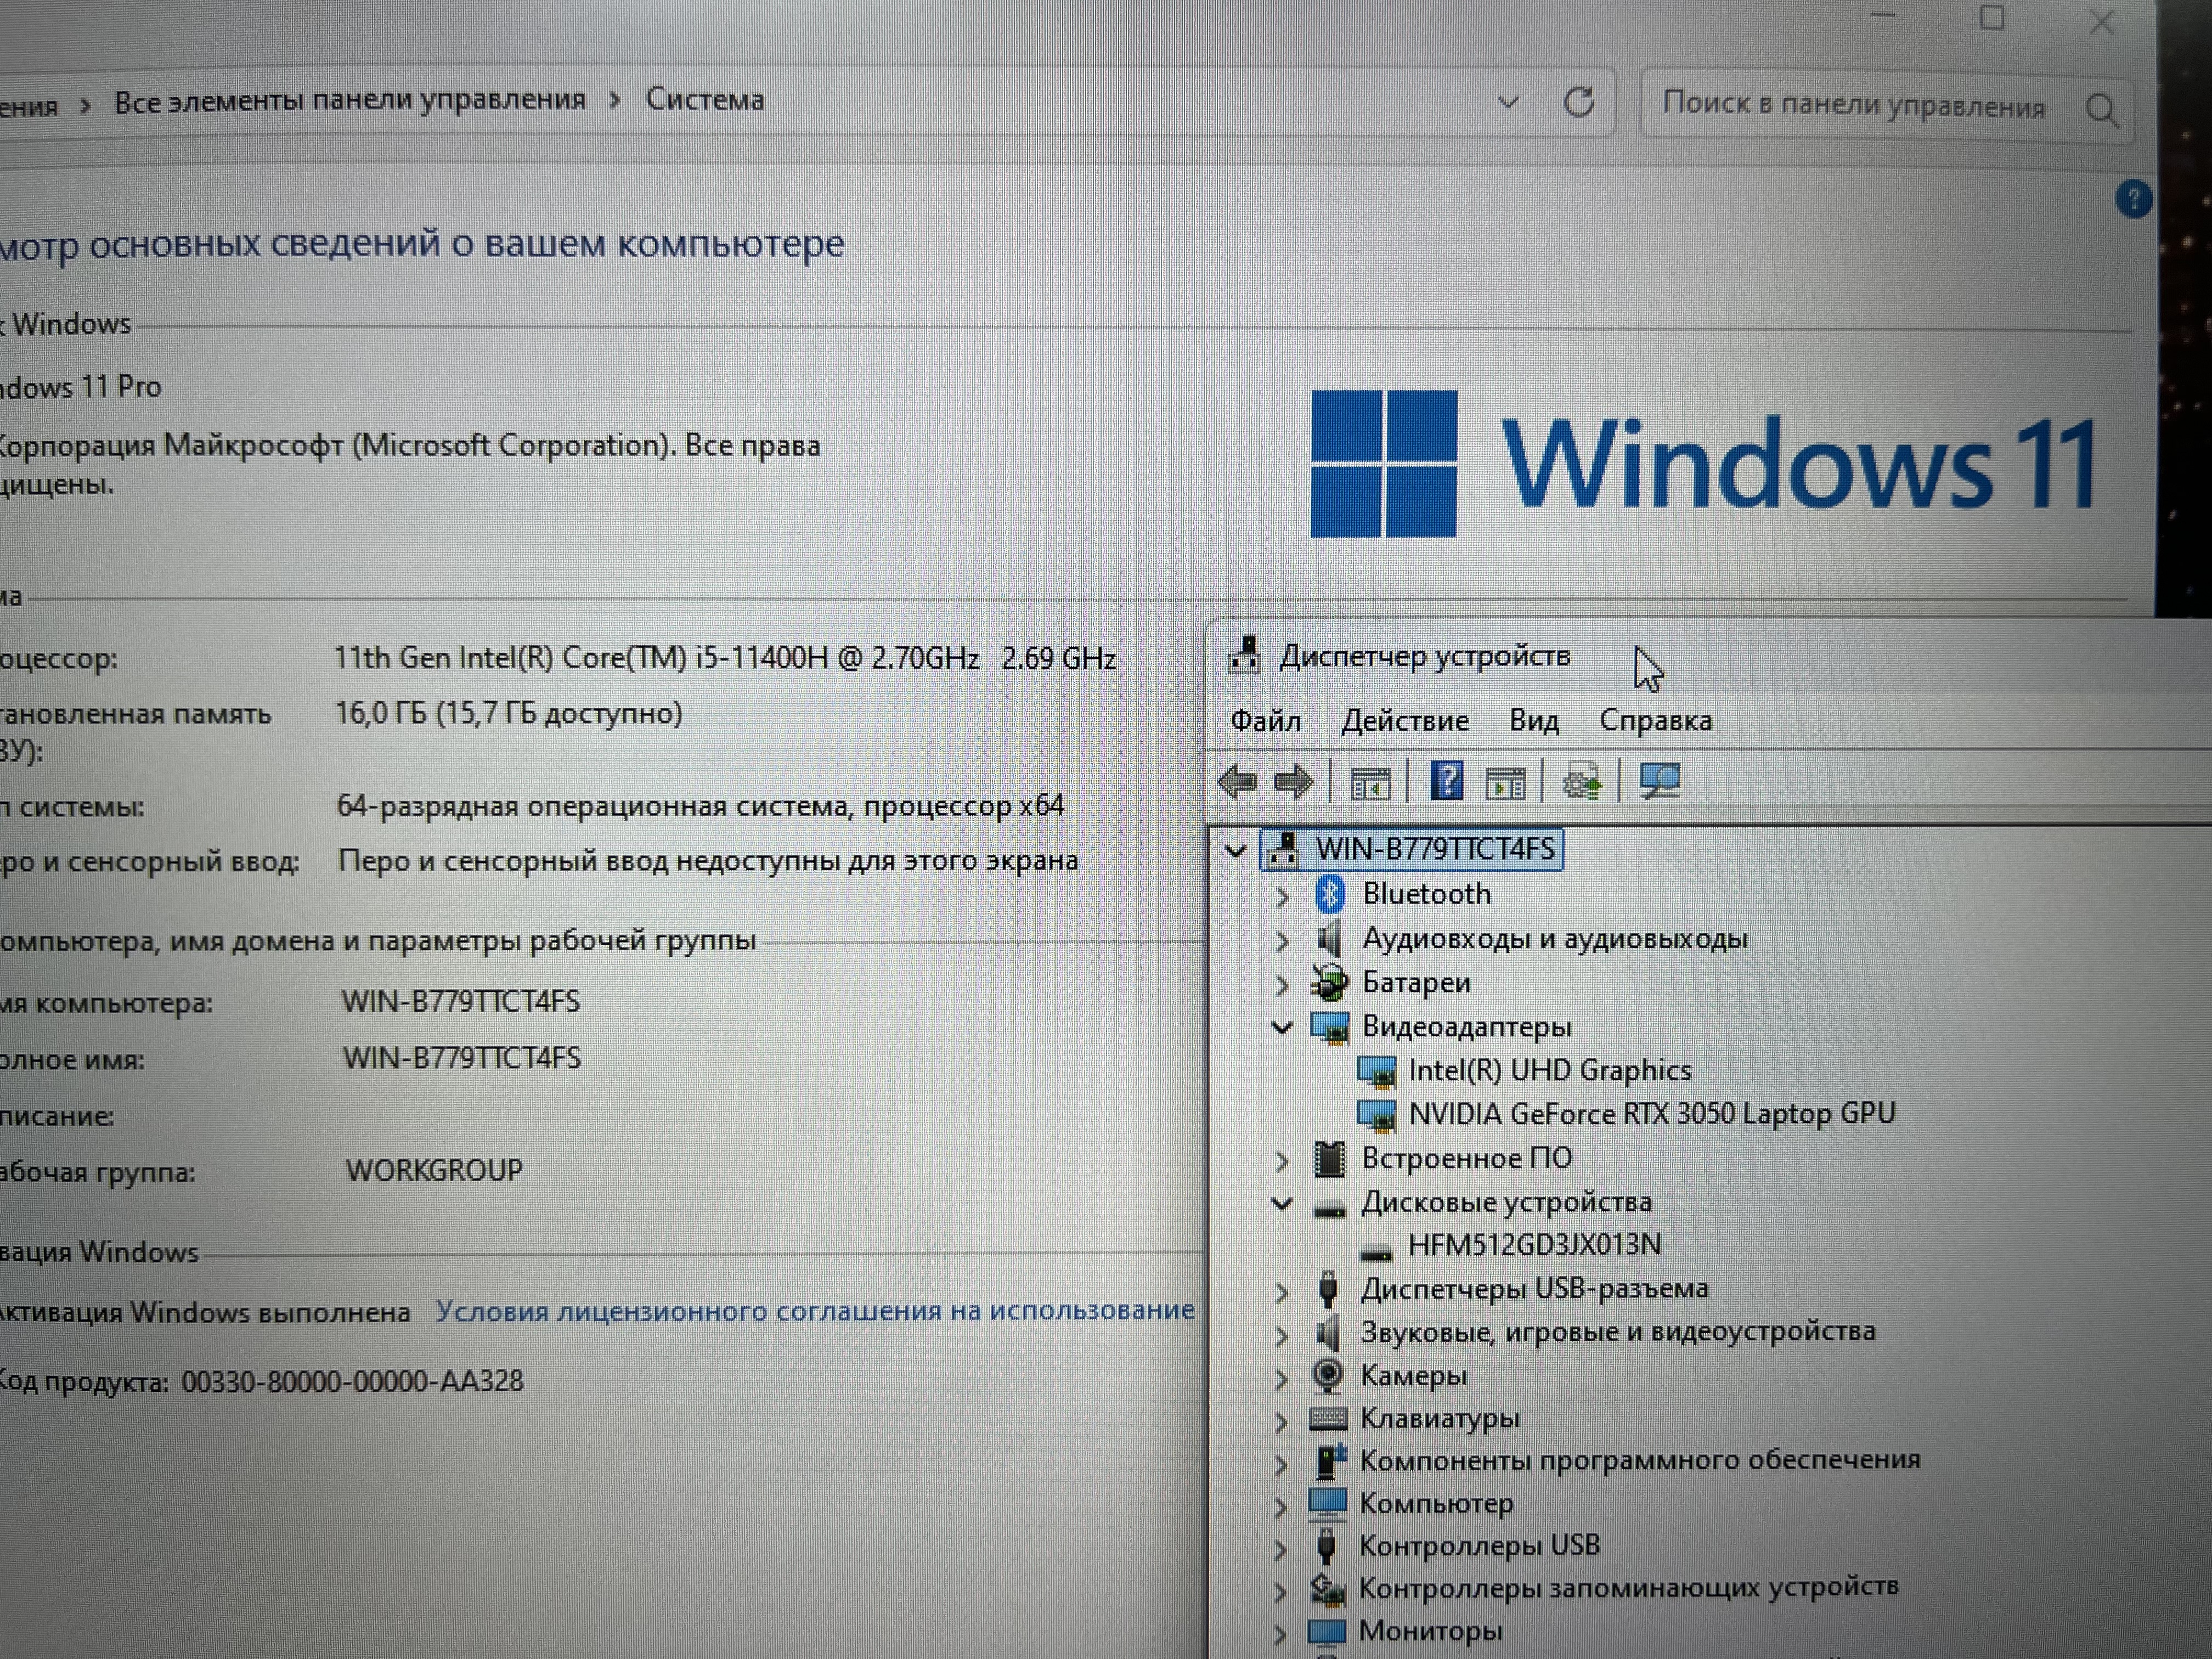Collapse the Дисковые устройства category
Image resolution: width=2212 pixels, height=1659 pixels.
point(1282,1203)
